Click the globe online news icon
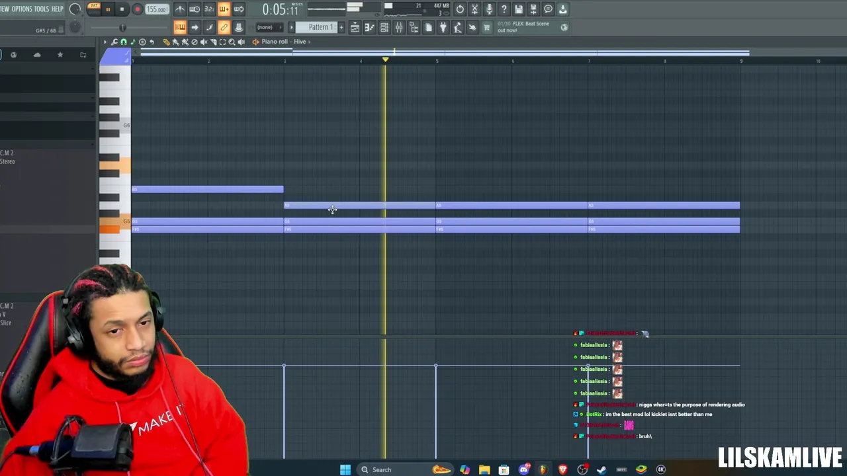 (564, 27)
